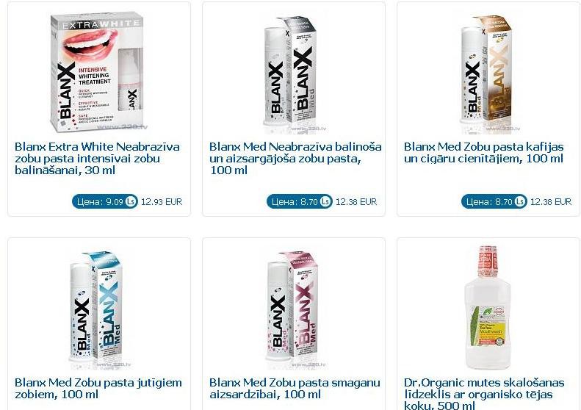Click the 8.70 Ls price under kafijas paste
The height and width of the screenshot is (410, 581).
494,201
